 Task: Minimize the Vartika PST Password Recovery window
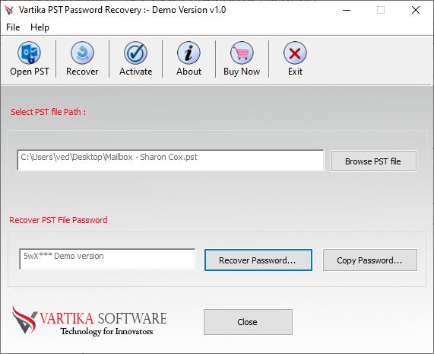tap(347, 10)
